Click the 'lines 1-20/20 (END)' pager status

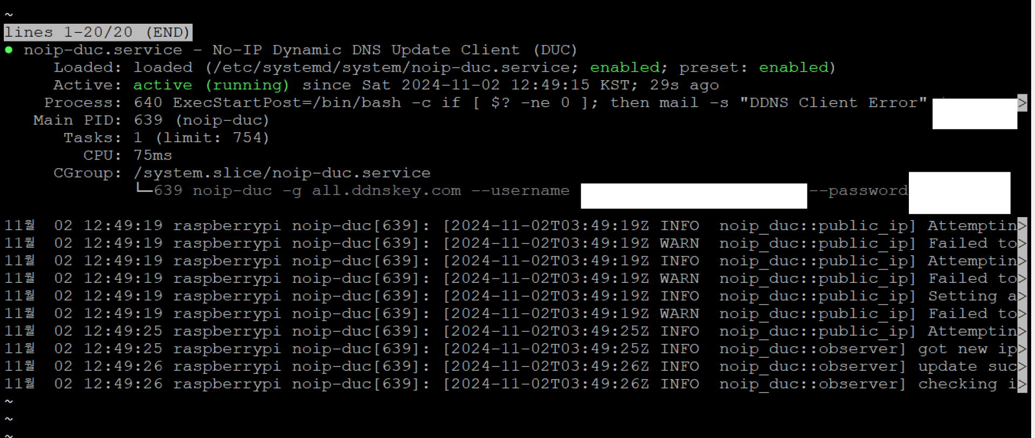98,32
